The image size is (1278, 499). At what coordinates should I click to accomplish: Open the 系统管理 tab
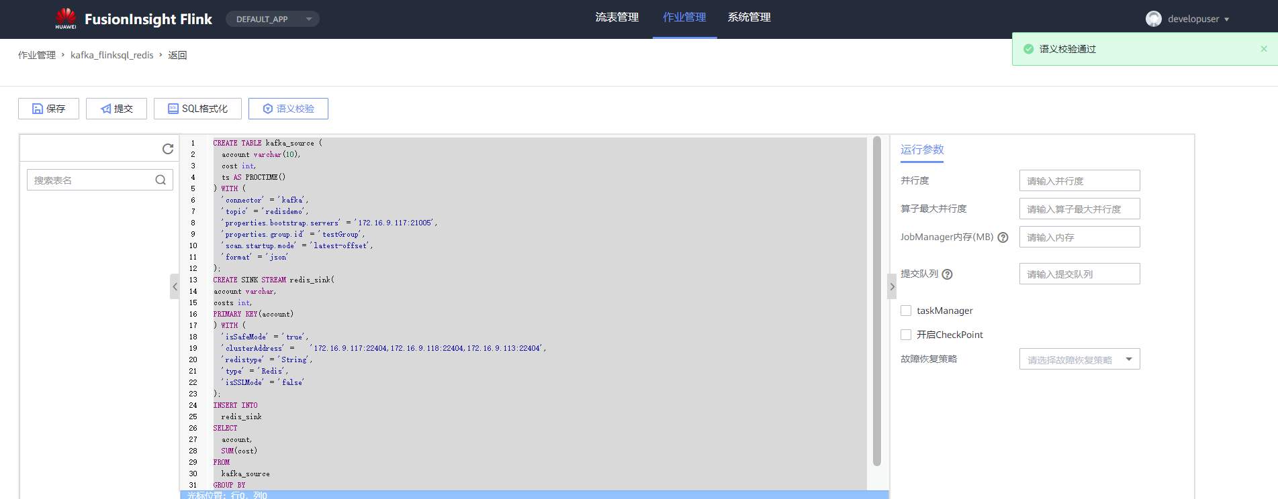(x=749, y=17)
